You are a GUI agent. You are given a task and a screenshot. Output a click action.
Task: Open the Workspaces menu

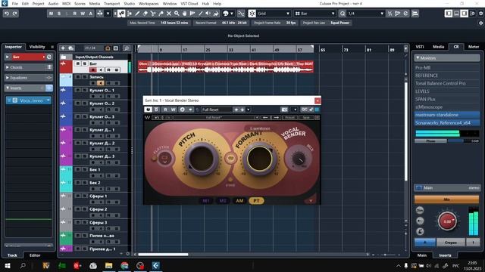(149, 4)
